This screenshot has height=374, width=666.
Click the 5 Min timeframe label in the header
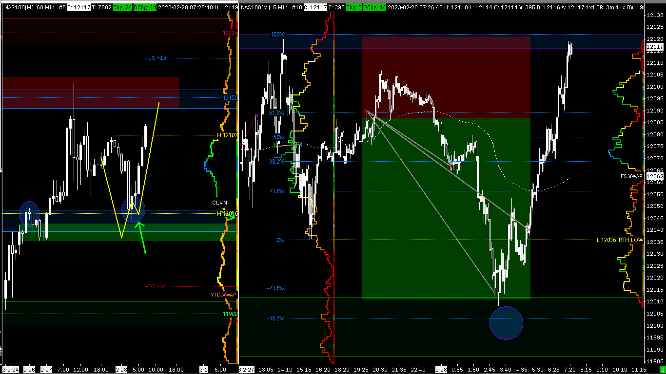click(279, 8)
